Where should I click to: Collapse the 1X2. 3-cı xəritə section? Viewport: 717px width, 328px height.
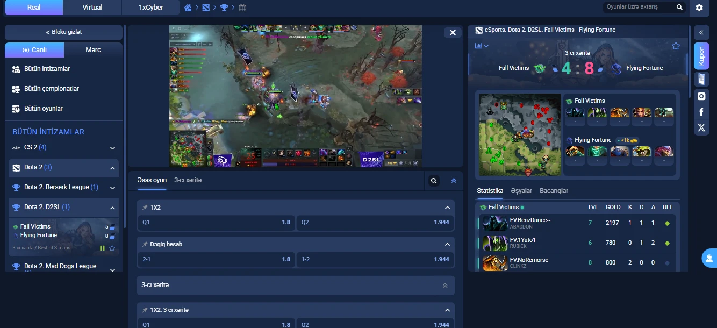click(447, 310)
